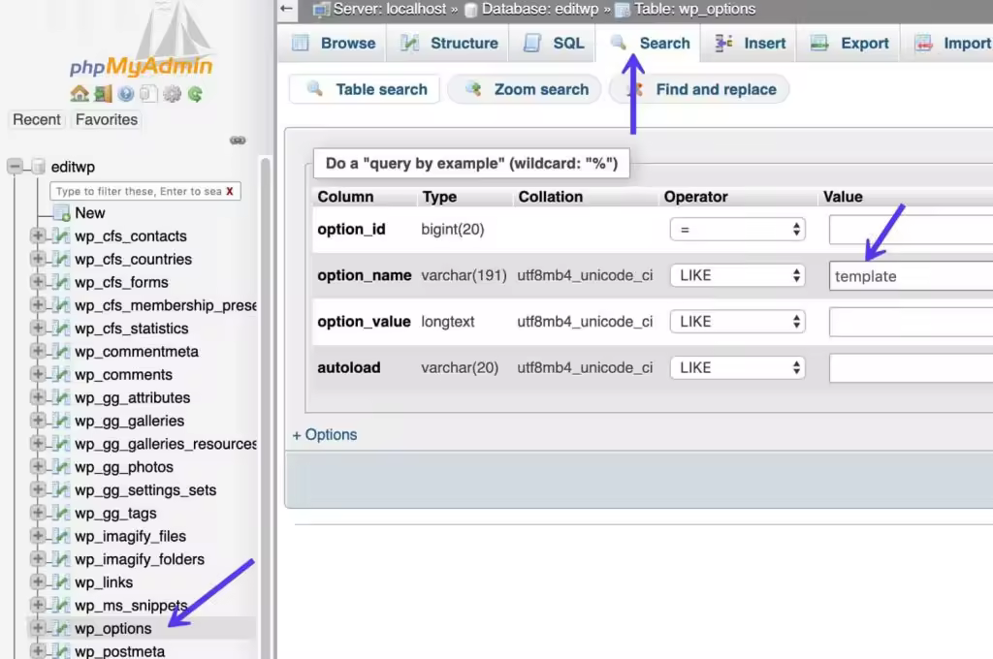Open editwp database in tree
993x659 pixels.
pos(73,167)
